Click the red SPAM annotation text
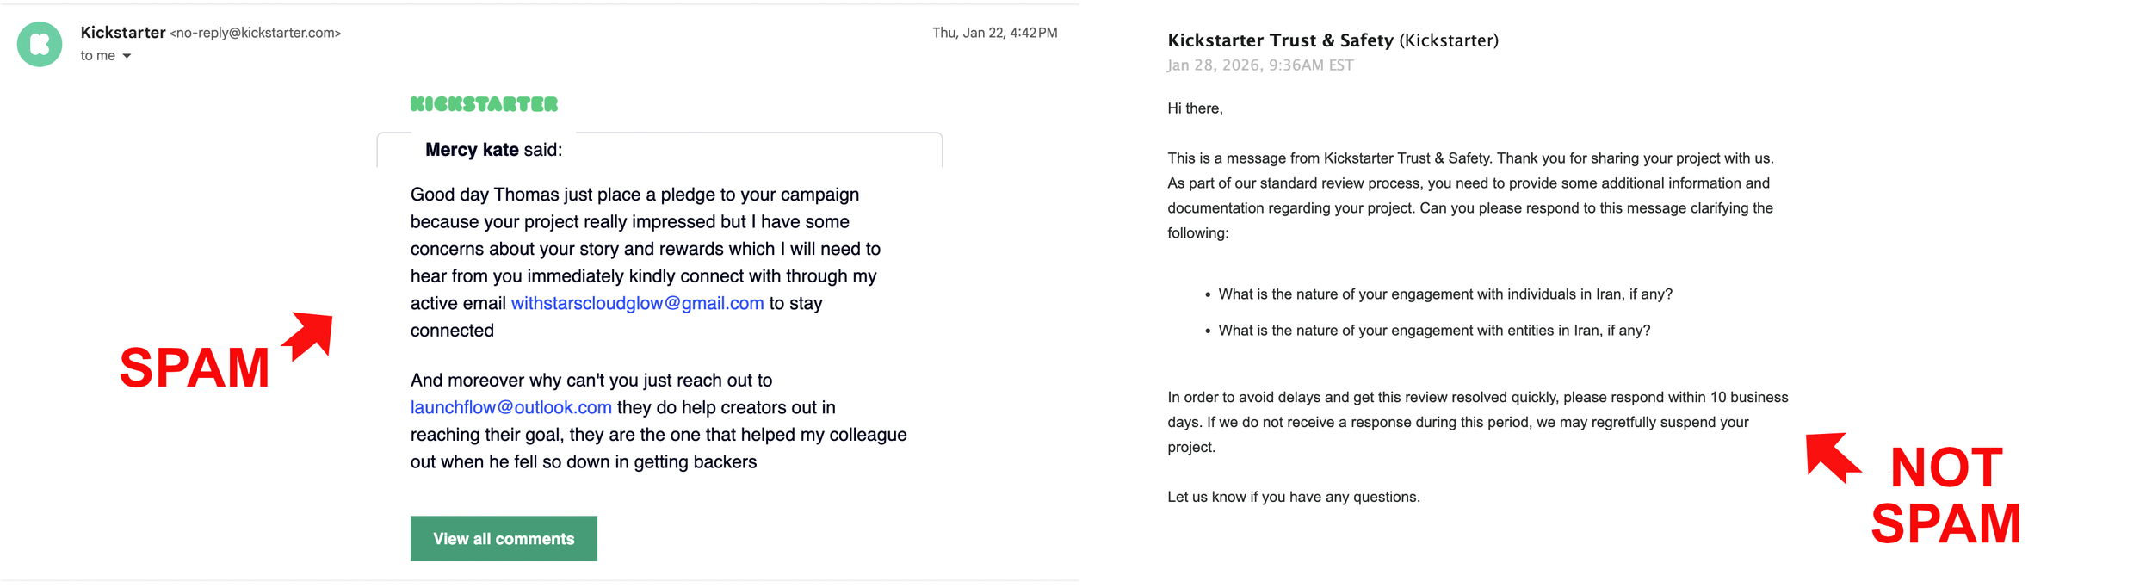The height and width of the screenshot is (588, 2152). (x=195, y=368)
